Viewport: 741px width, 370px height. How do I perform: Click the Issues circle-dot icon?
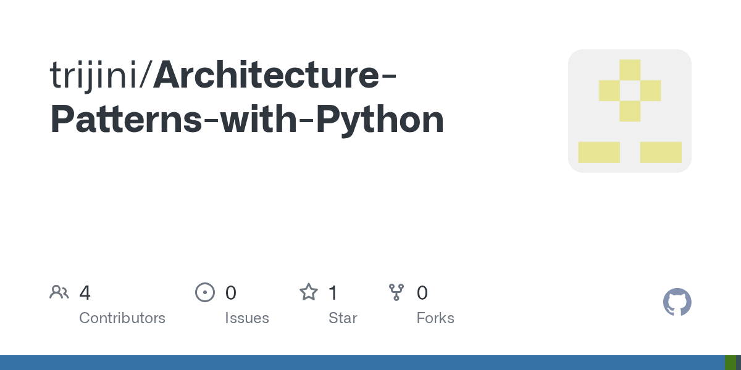tap(205, 292)
